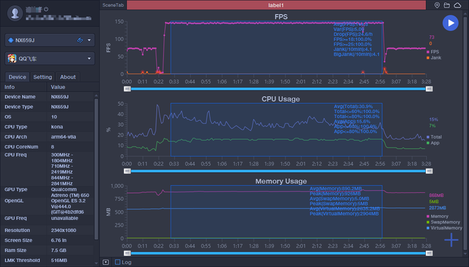Switch to the Setting tab

tap(42, 77)
